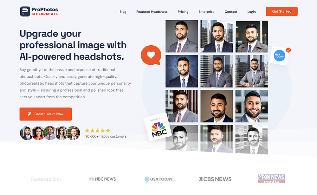
Task: Click the Login link
Action: click(251, 12)
